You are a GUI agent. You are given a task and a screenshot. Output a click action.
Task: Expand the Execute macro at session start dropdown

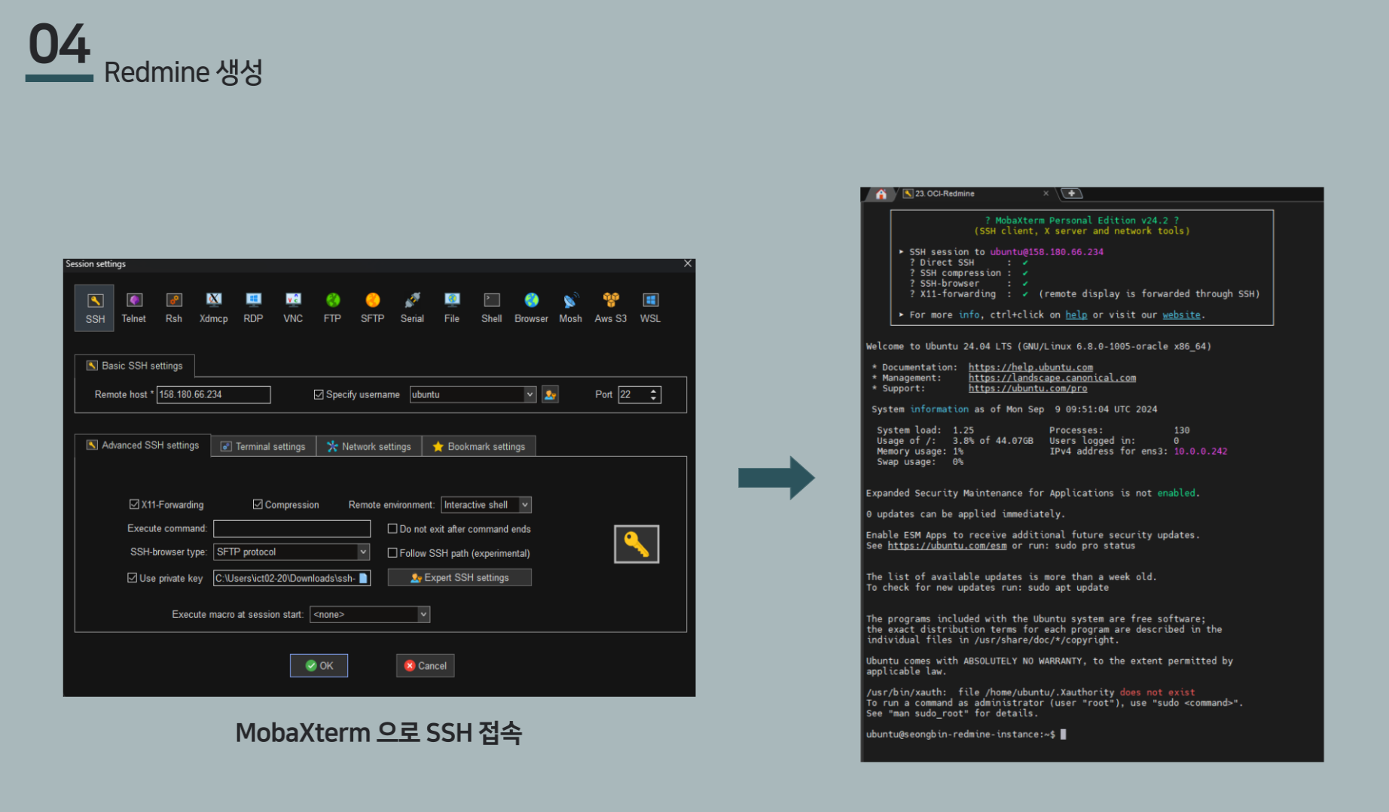tap(423, 614)
